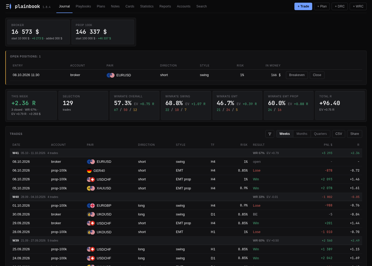
Task: Add a new trade with + Trade
Action: 303,6
